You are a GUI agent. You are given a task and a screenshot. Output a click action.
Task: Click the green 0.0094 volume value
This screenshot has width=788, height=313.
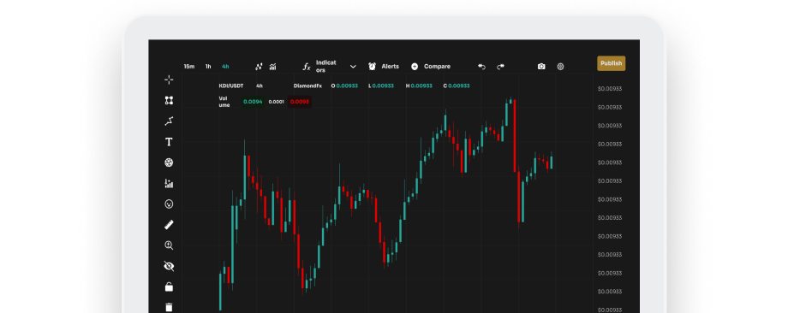pos(253,102)
